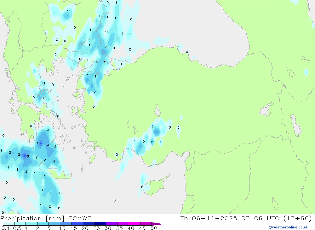Click the 0.1–0.5 mm legend color swatch
Image resolution: width=315 pixels, height=230 pixels.
pyautogui.click(x=9, y=224)
